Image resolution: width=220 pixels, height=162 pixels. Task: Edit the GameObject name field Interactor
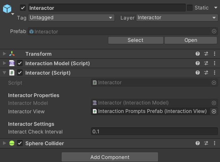107,8
